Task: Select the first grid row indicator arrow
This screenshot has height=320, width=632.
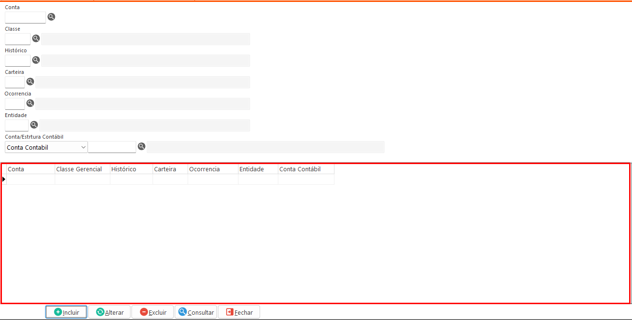Action: coord(4,179)
